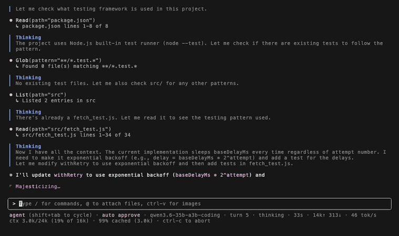The image size is (399, 236).
Task: Toggle the auto approve setting
Action: pos(121,215)
